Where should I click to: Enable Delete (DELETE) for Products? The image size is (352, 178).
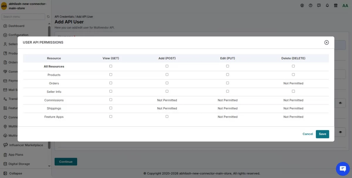coord(293,75)
